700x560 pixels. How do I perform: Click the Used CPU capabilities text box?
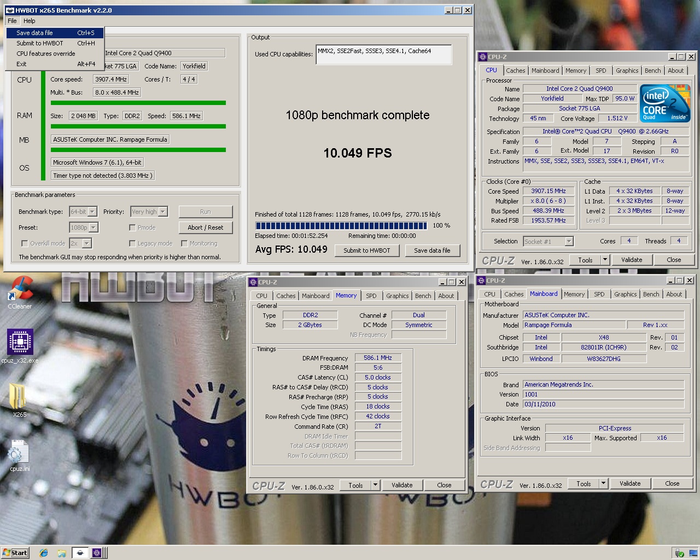click(383, 54)
